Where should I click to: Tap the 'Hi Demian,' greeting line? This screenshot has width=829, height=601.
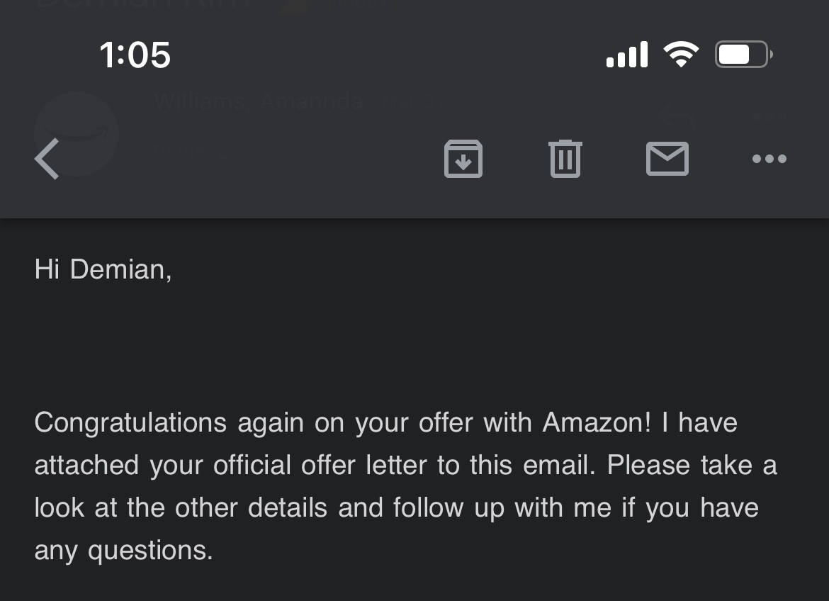[103, 269]
